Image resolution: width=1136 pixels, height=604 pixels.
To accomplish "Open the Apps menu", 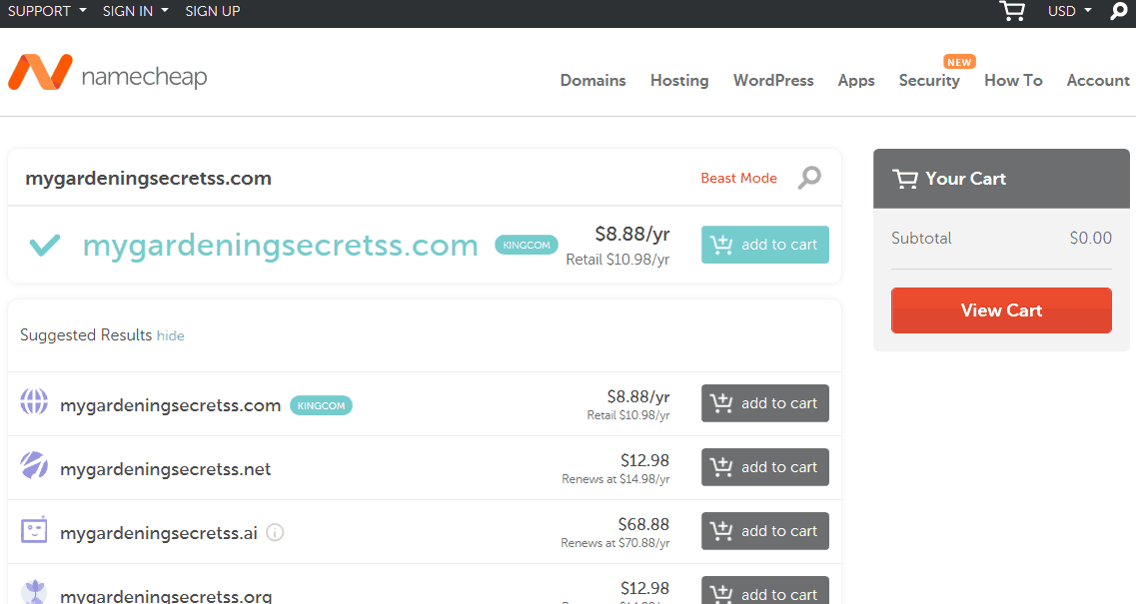I will (x=856, y=81).
